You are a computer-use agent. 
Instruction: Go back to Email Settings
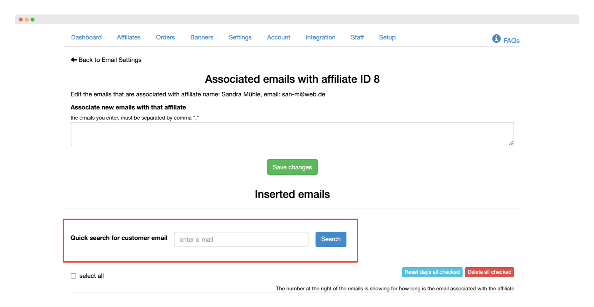tap(110, 60)
